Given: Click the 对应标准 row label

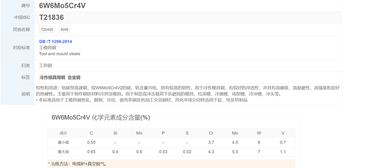Looking at the screenshot, I should point(21,48).
